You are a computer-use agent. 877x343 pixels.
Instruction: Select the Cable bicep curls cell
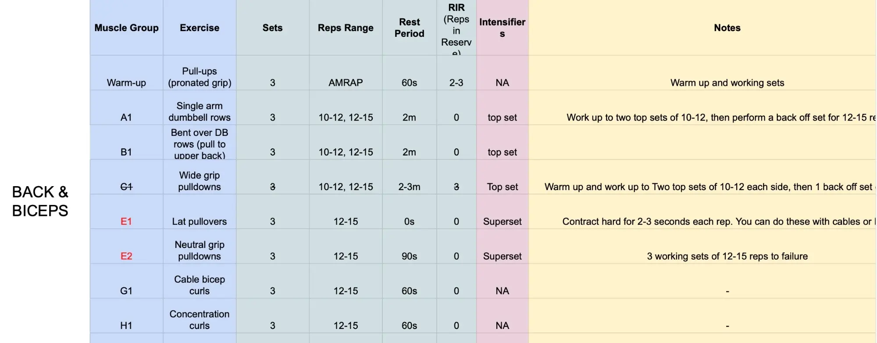coord(200,285)
